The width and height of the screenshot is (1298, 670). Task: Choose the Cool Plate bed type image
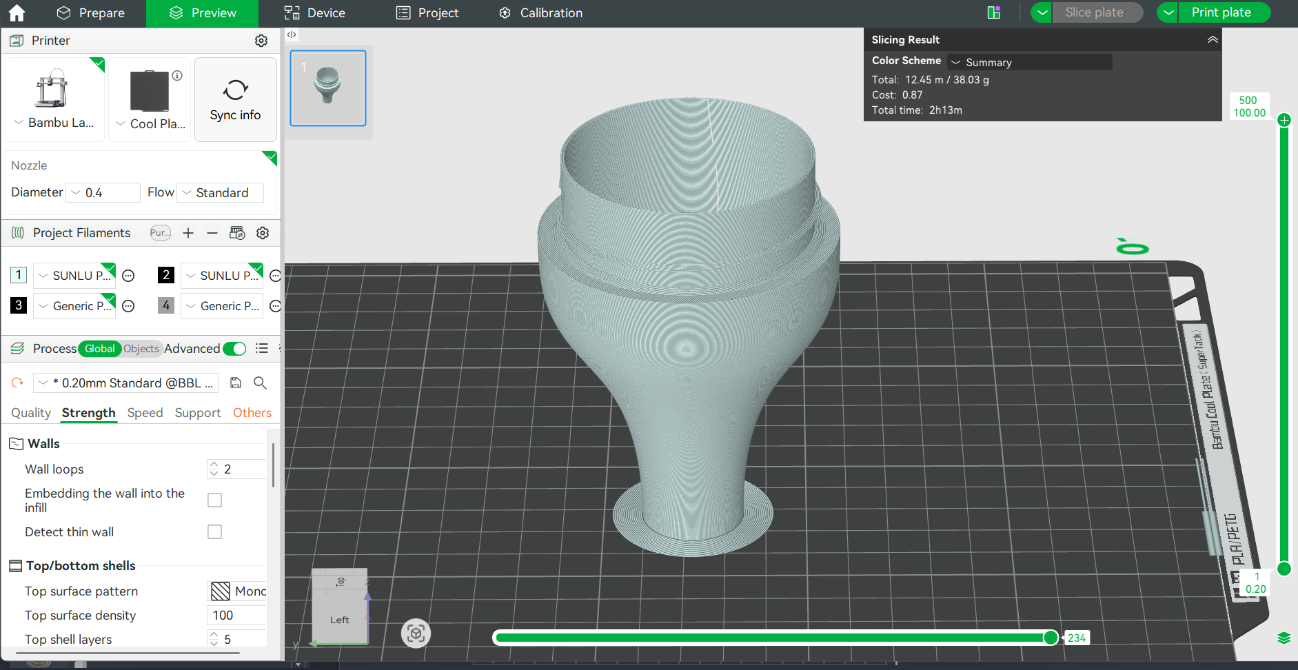tap(150, 90)
